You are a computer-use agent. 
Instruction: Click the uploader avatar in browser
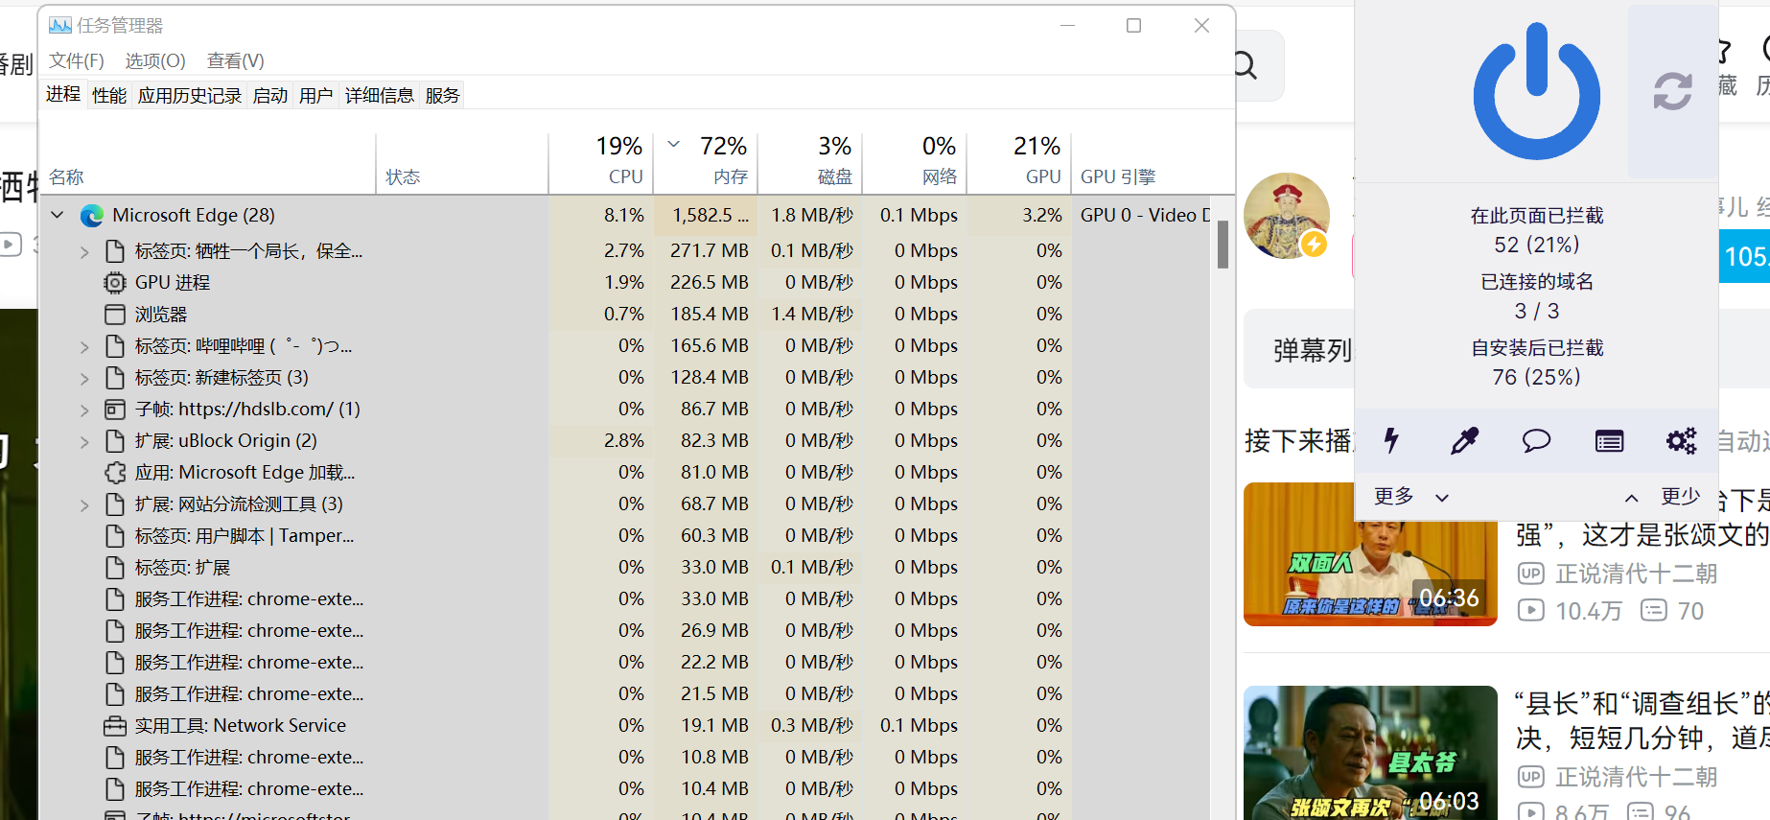click(x=1287, y=216)
